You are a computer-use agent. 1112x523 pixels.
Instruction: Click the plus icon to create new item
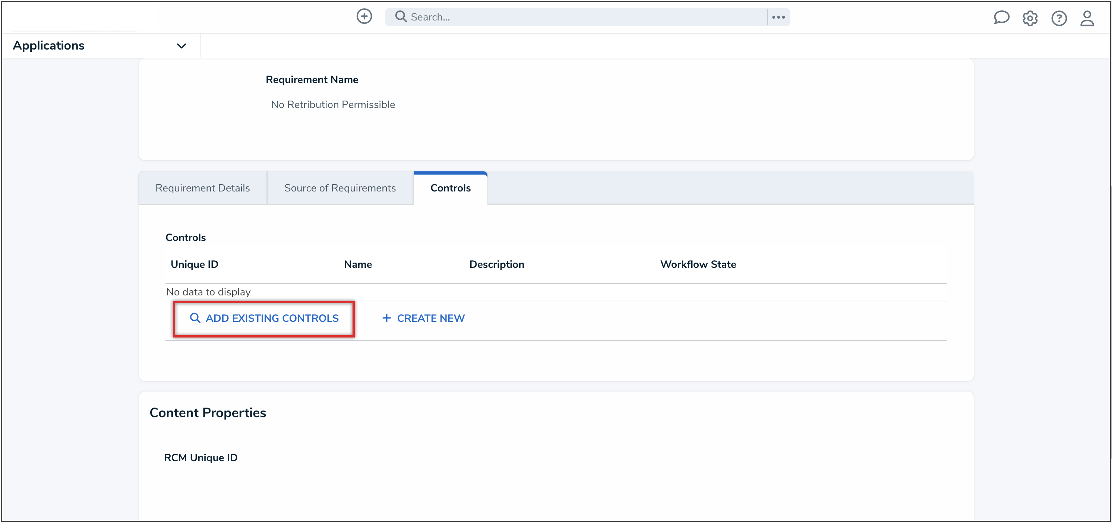(364, 16)
